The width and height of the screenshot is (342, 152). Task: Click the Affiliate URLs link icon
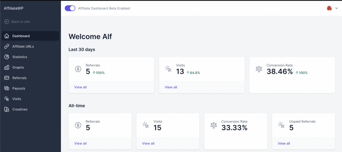(x=6, y=46)
